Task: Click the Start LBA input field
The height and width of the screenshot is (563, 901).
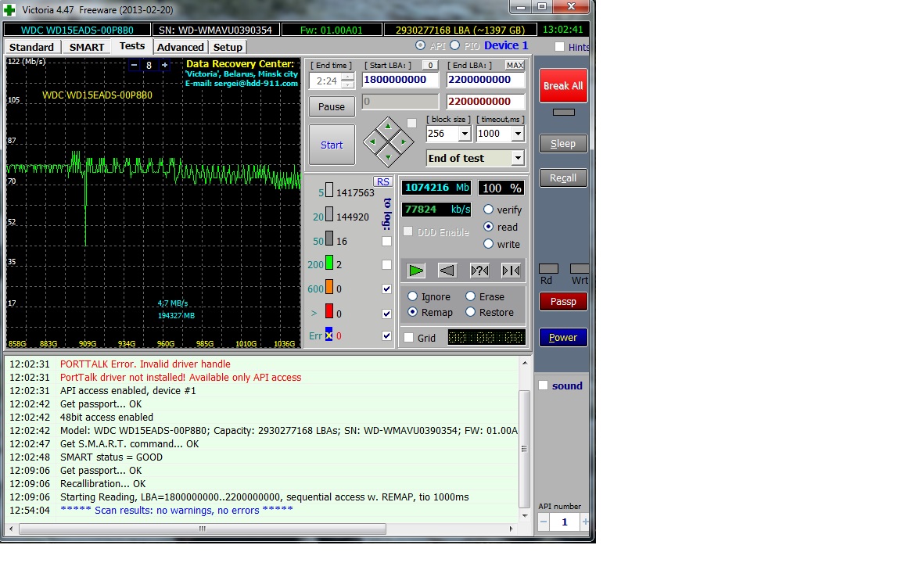Action: click(400, 80)
